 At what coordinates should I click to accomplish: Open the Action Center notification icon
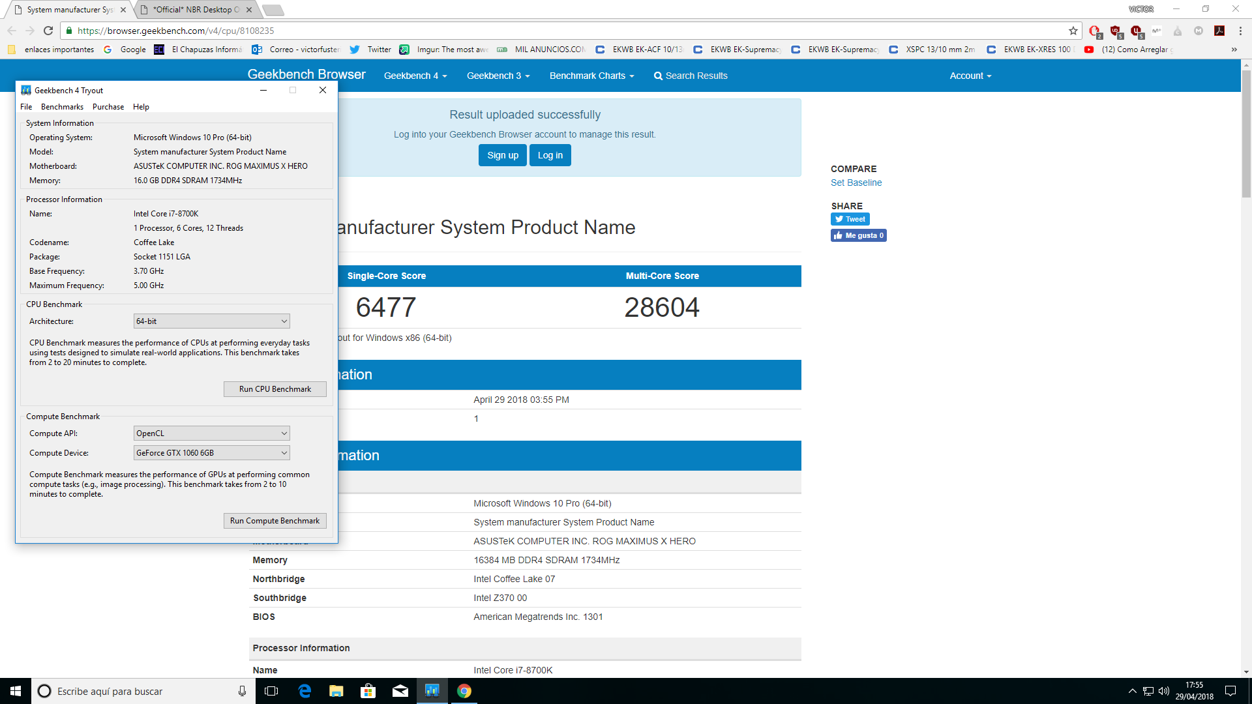pos(1230,691)
